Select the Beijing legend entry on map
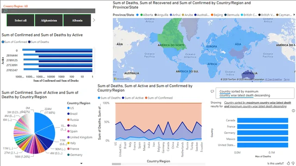Image resolution: width=296 pixels, height=166 pixels. 217,15
